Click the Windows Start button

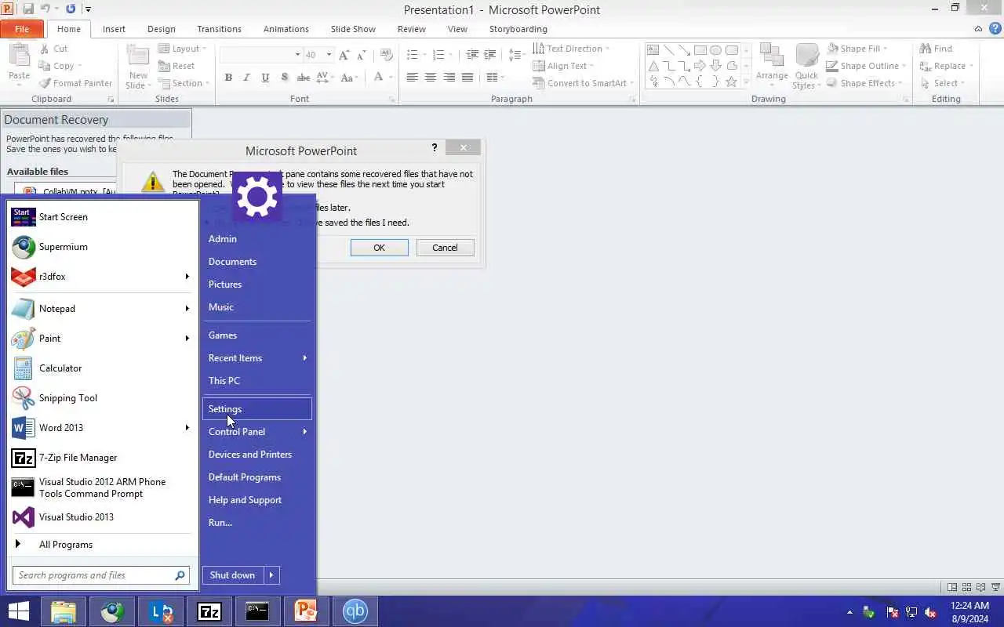click(19, 611)
